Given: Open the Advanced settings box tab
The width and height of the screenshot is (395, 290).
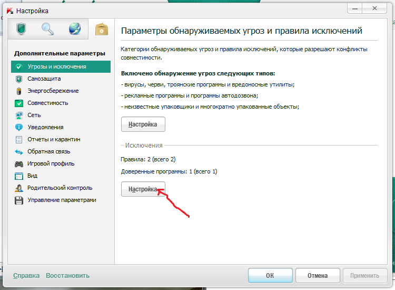Looking at the screenshot, I should (x=102, y=29).
